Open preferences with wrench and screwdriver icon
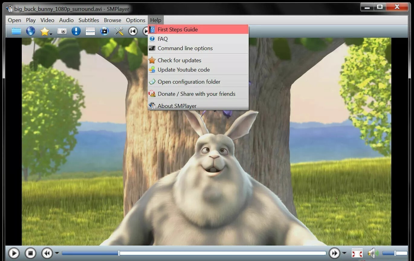The image size is (414, 261). pyautogui.click(x=119, y=31)
